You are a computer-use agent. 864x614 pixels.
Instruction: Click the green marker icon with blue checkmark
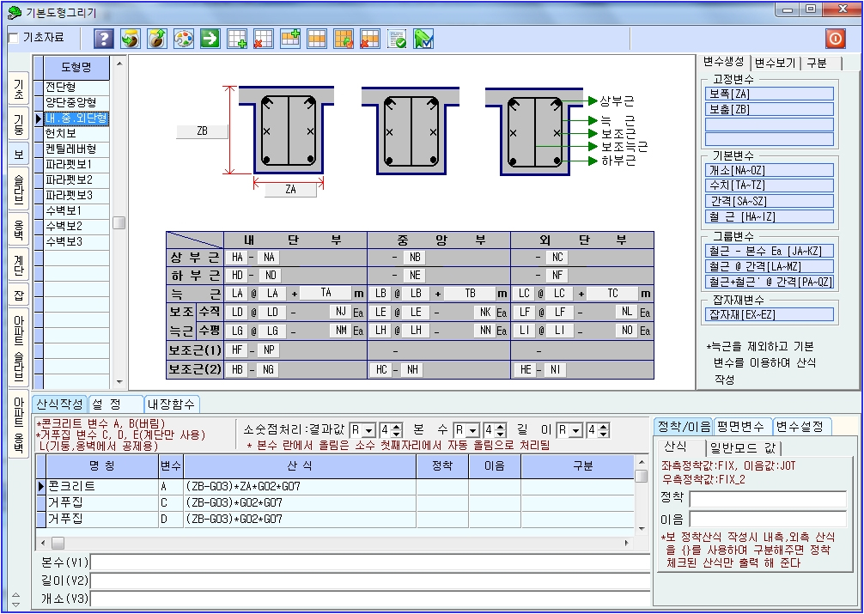point(423,39)
